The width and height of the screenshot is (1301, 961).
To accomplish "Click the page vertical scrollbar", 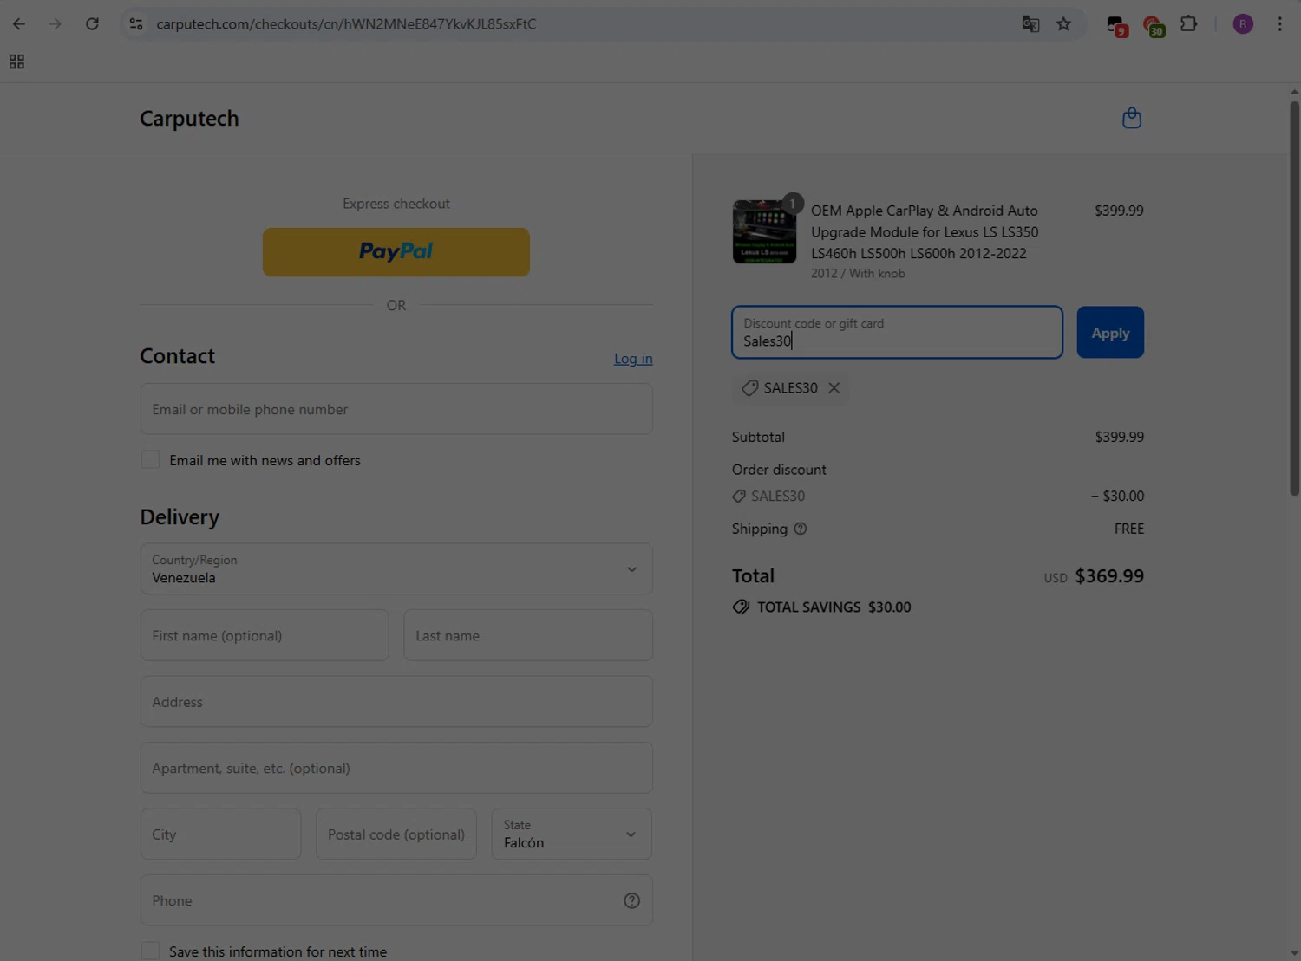I will pyautogui.click(x=1294, y=299).
